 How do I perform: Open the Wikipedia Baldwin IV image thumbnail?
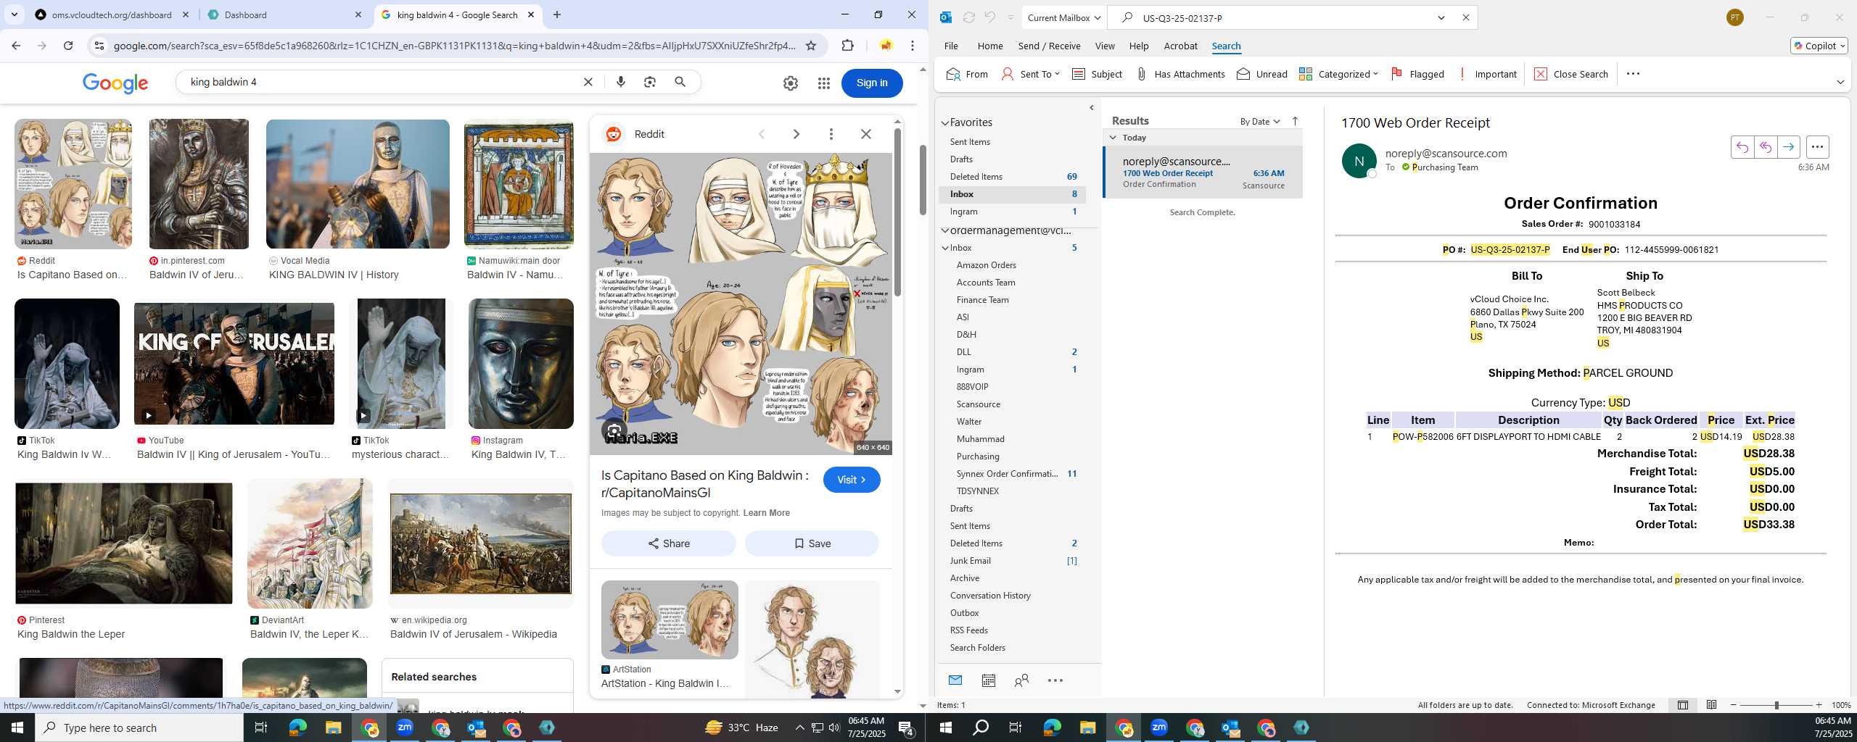point(481,543)
